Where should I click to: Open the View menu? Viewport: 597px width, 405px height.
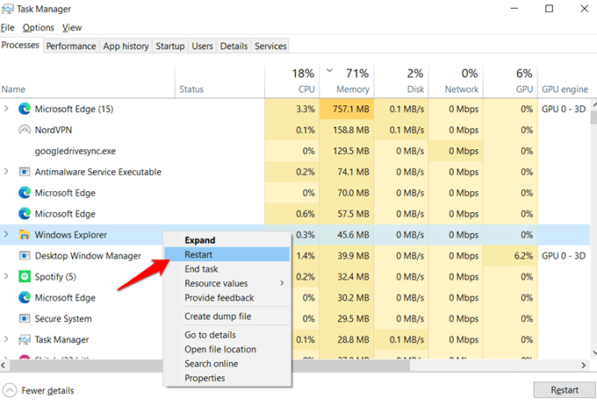coord(72,27)
